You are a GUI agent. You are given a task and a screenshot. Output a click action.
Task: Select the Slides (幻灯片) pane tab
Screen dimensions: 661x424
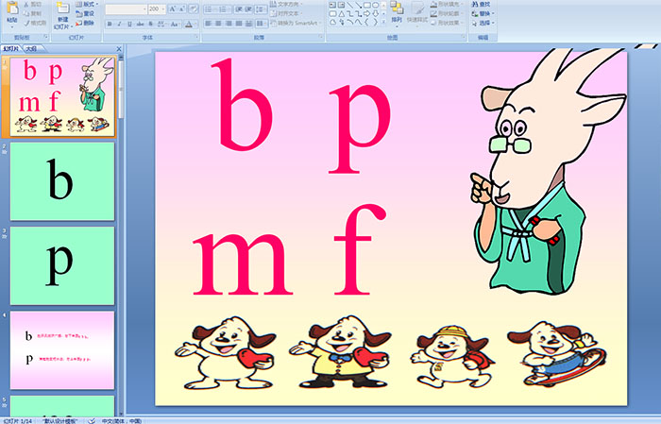pyautogui.click(x=11, y=47)
